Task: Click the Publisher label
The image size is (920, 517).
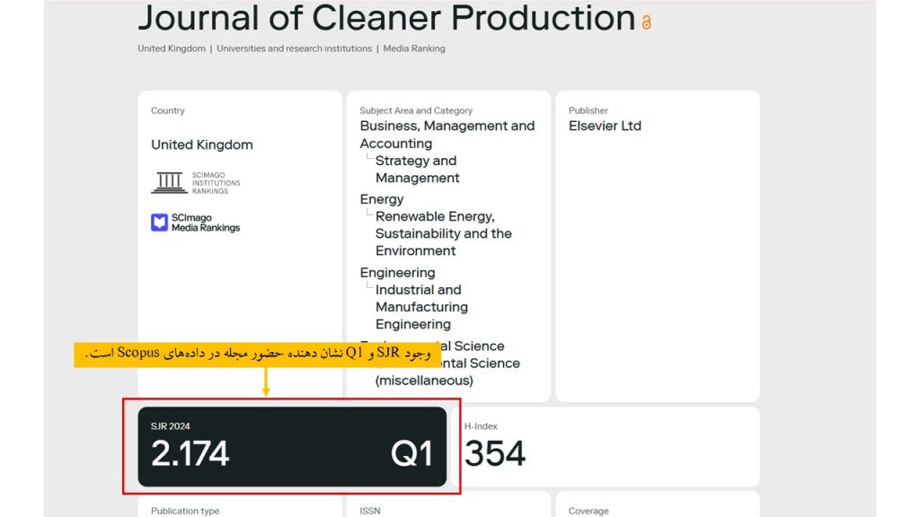Action: click(588, 110)
